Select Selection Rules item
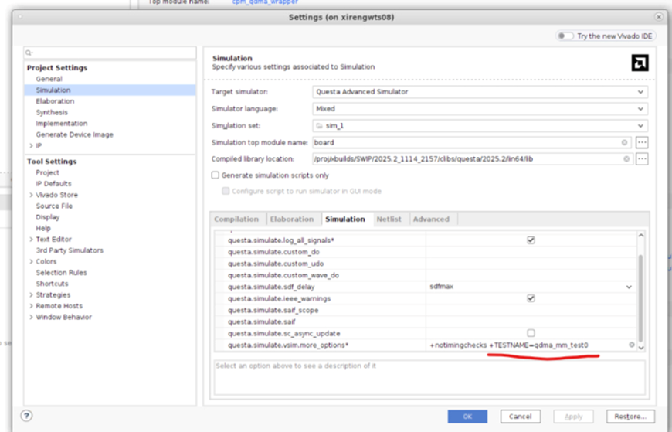672x432 pixels. point(61,272)
